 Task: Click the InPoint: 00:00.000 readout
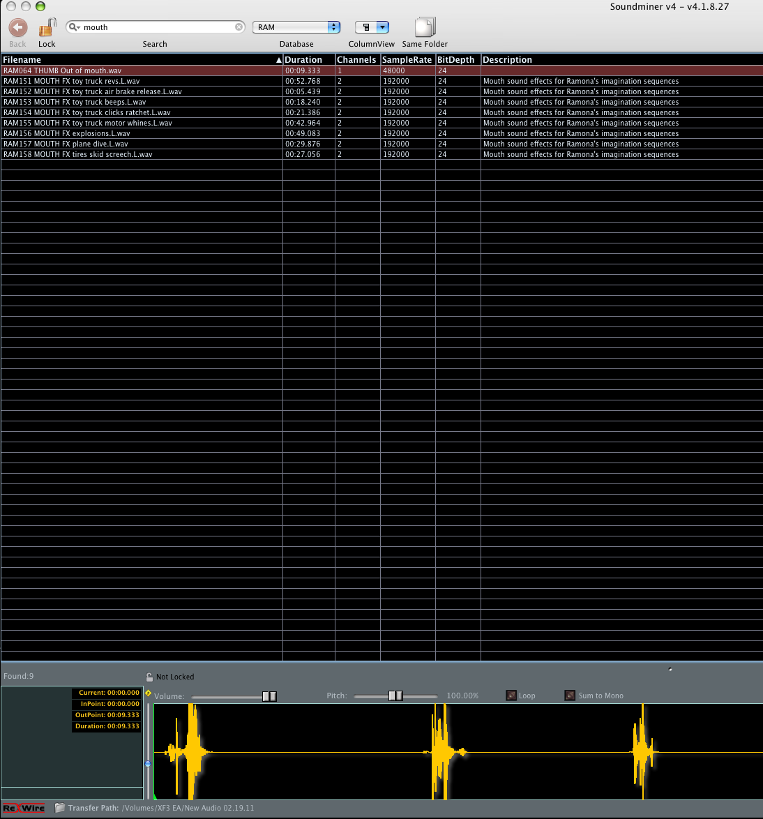click(x=109, y=704)
